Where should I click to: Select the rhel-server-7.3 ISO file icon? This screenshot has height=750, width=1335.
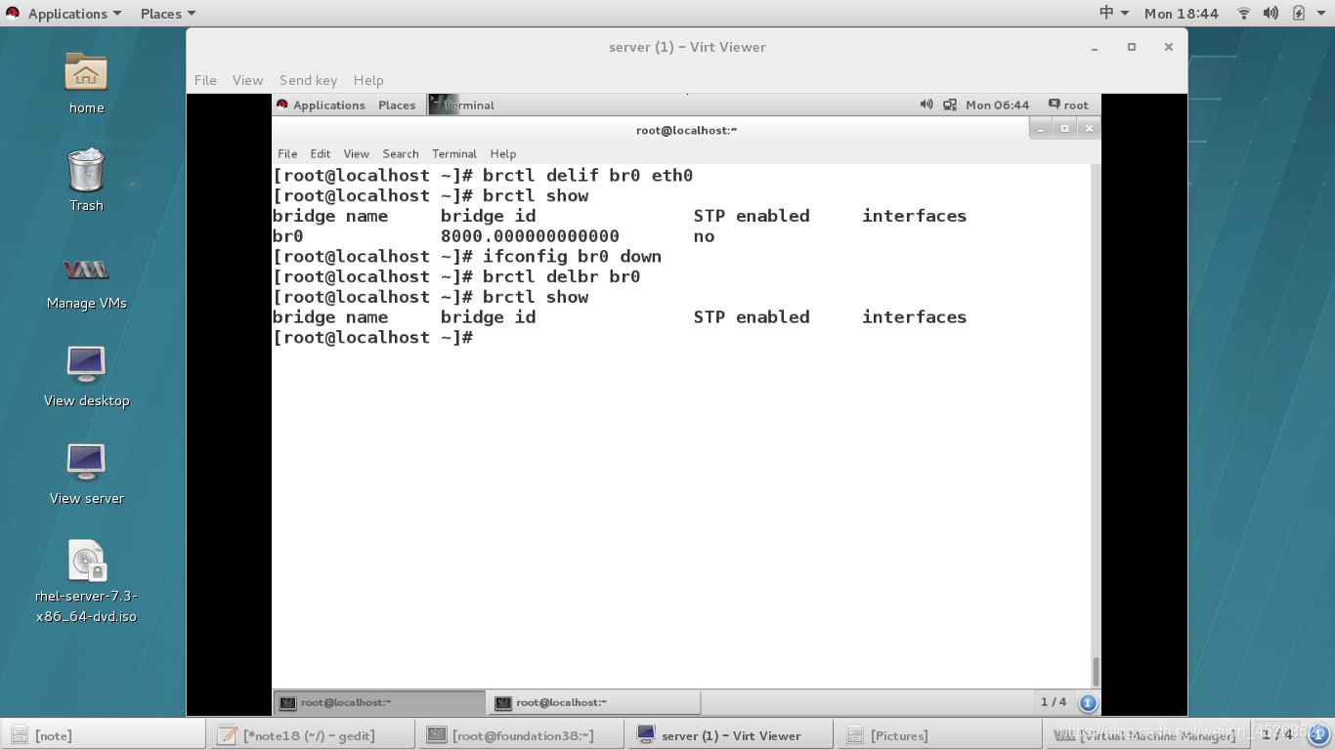tap(86, 561)
